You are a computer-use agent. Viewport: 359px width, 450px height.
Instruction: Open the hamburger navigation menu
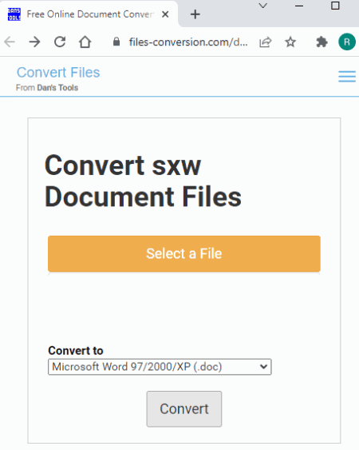tap(347, 77)
